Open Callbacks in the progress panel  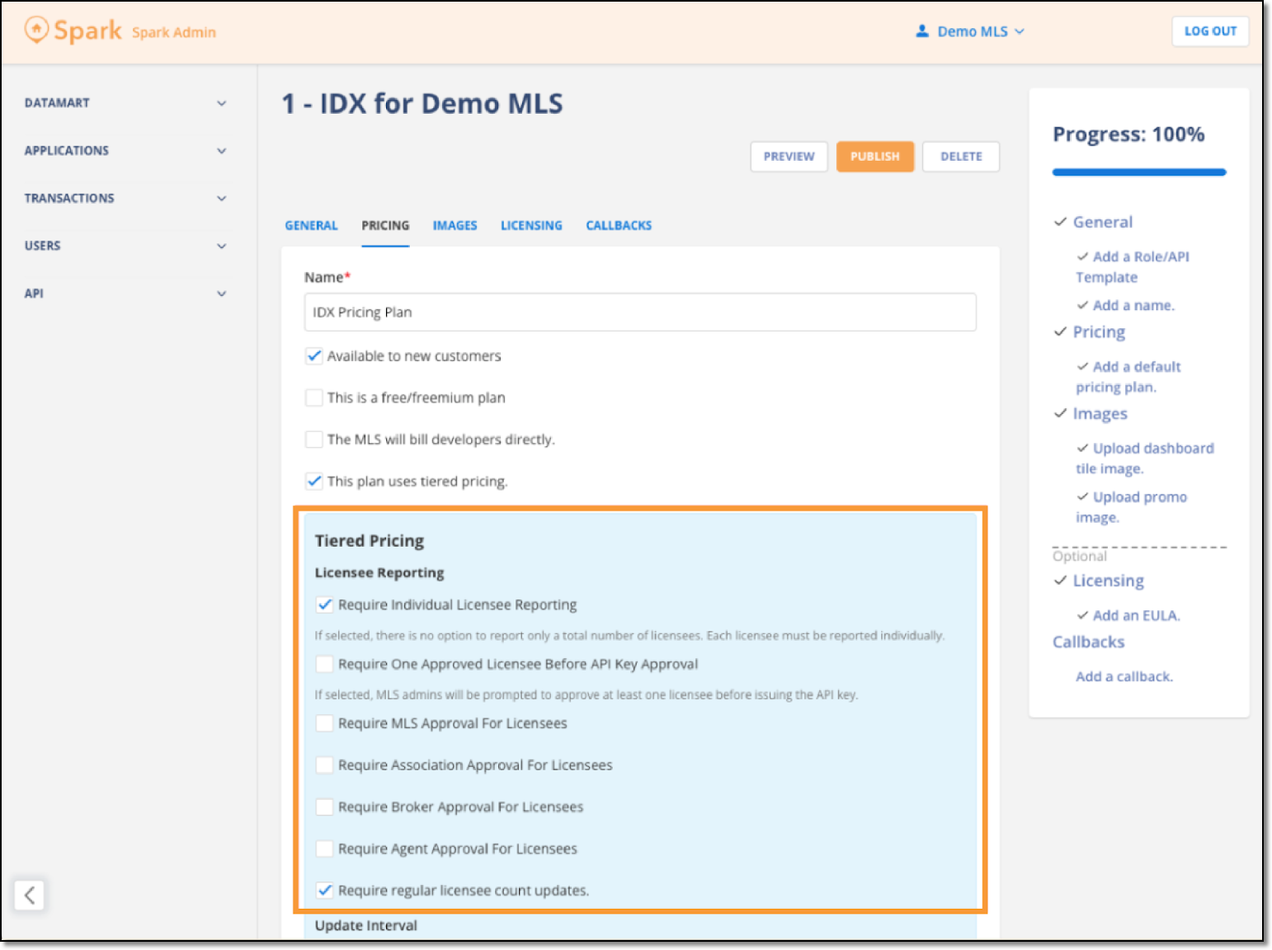click(1088, 642)
